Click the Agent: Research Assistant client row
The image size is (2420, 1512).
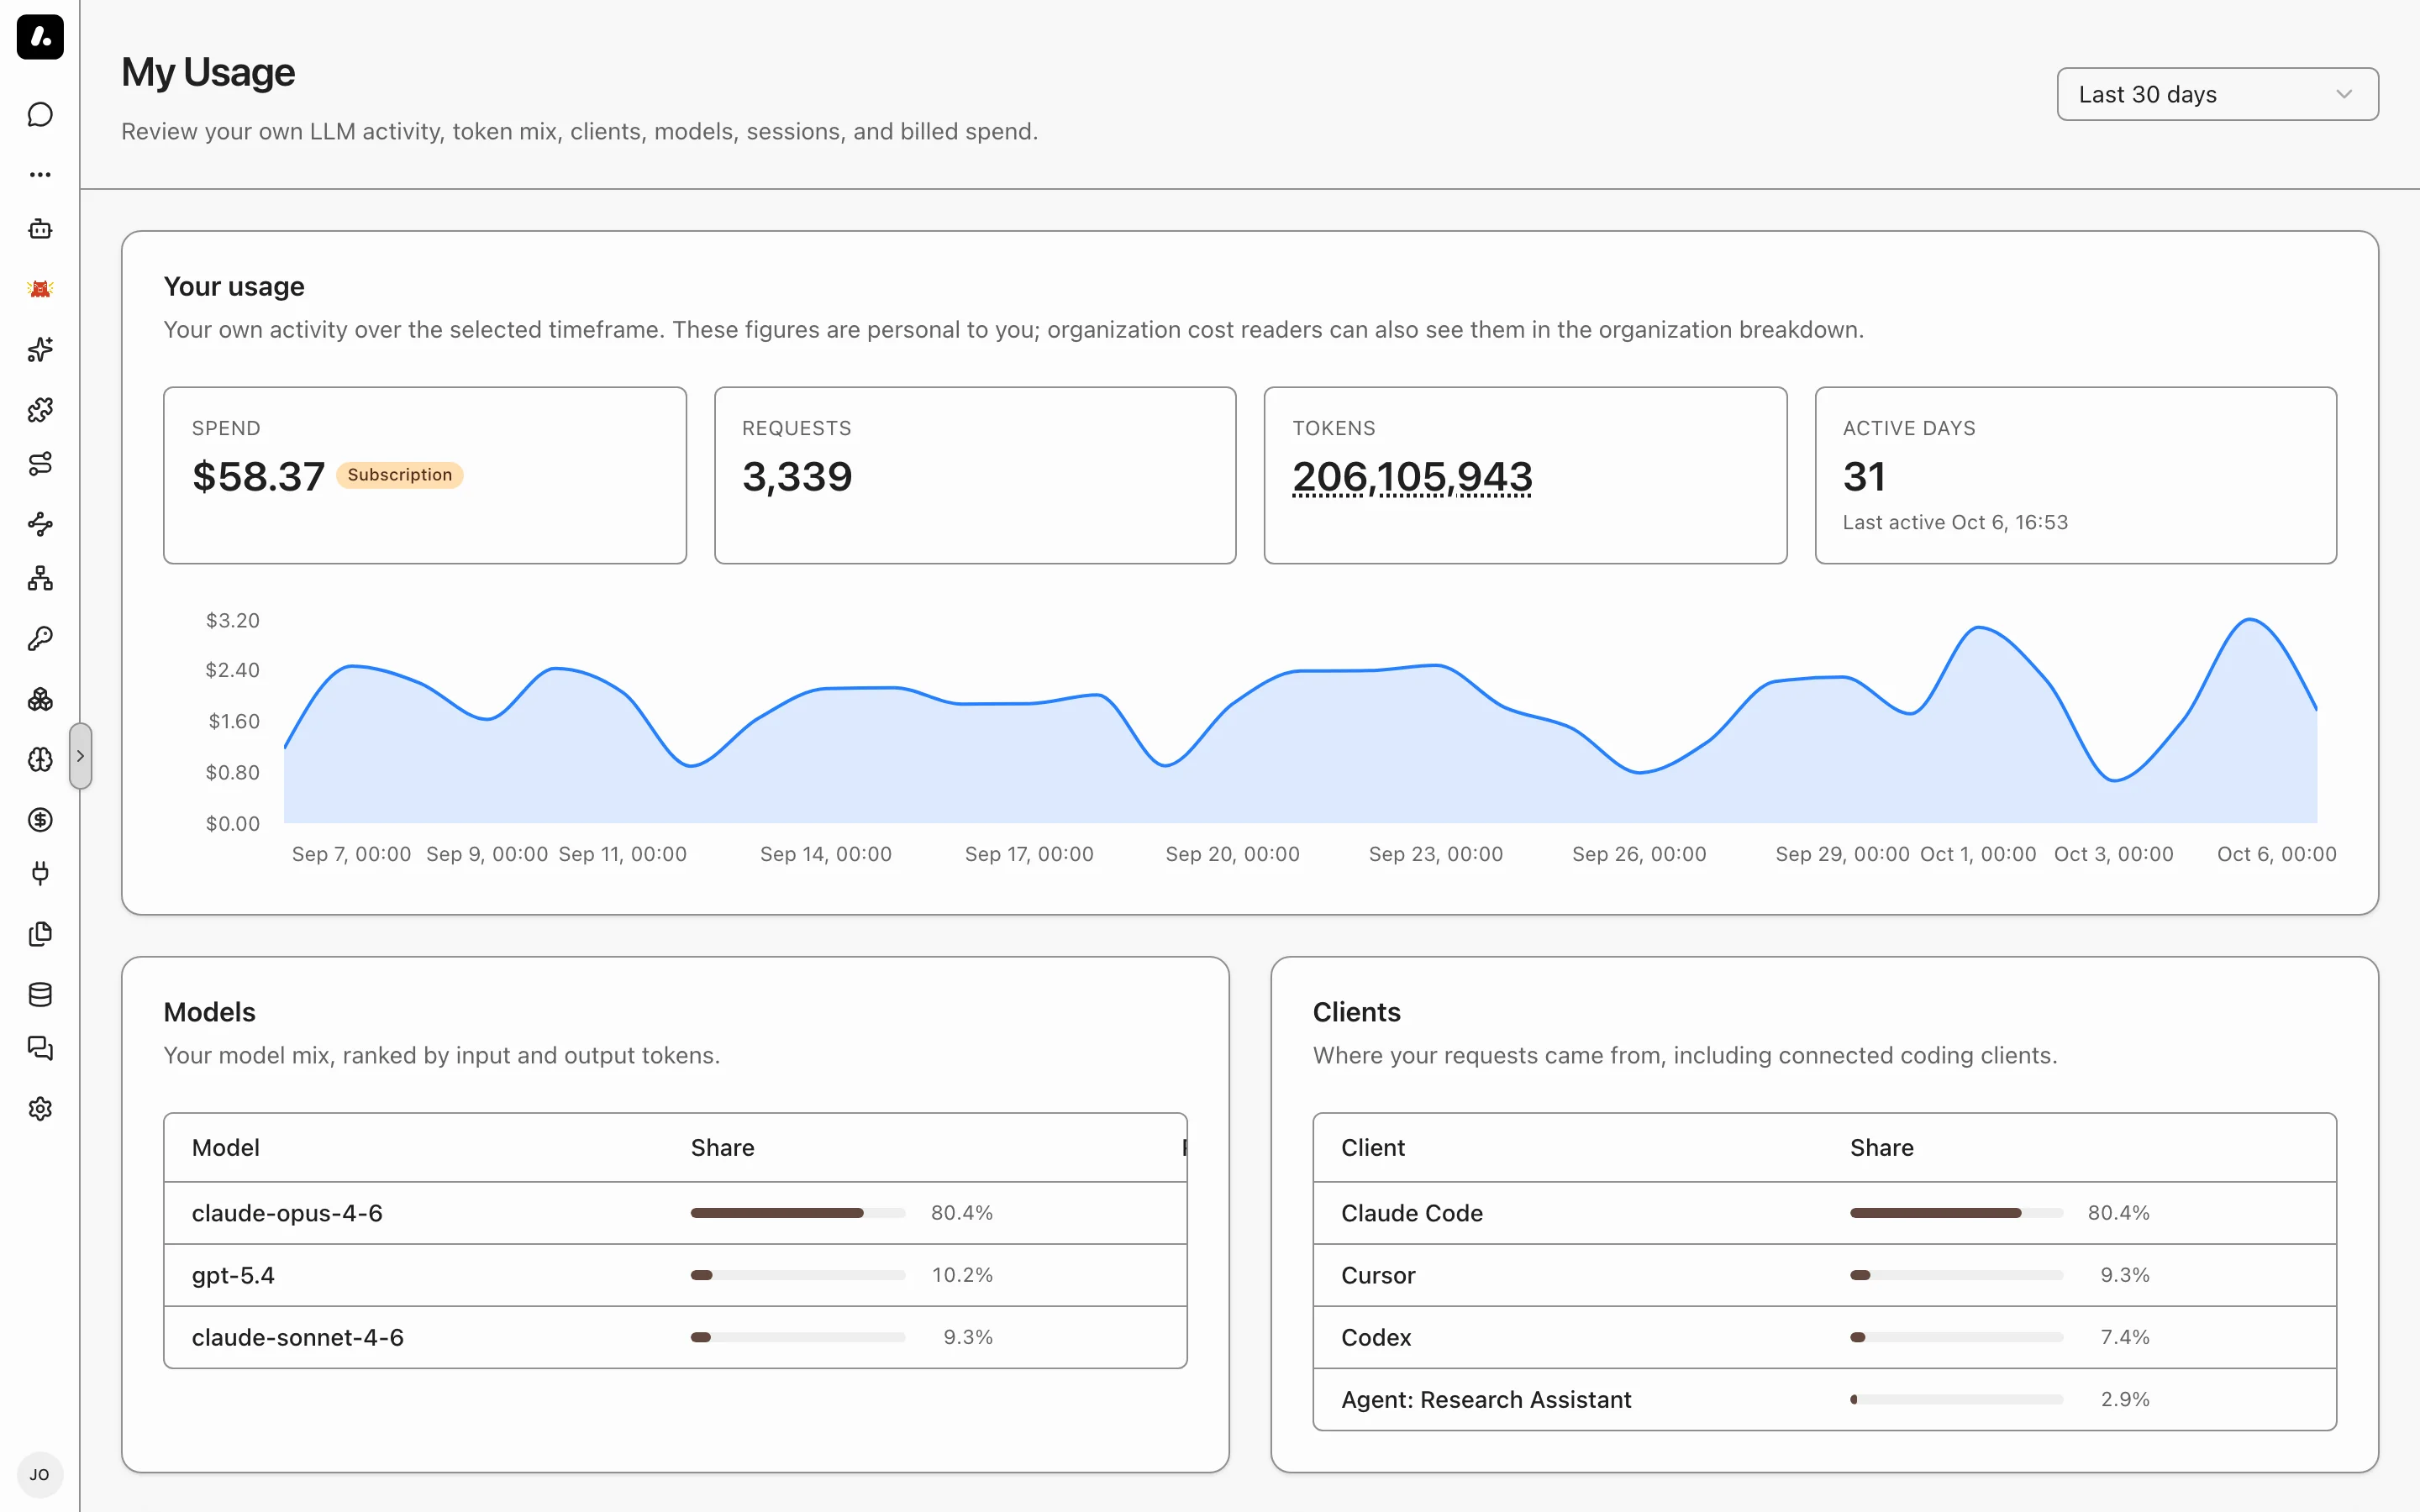1824,1399
